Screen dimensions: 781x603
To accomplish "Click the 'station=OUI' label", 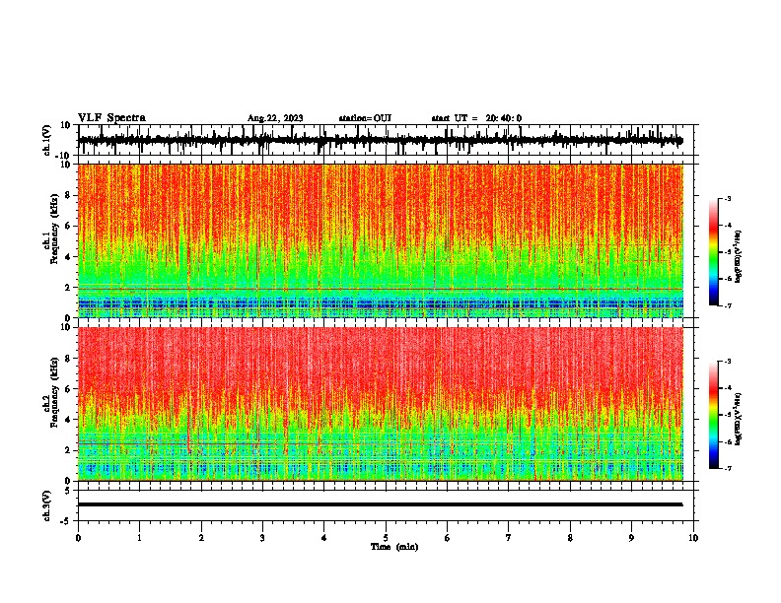I will point(365,118).
